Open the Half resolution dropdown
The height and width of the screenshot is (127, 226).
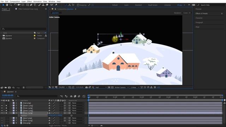click(101, 87)
